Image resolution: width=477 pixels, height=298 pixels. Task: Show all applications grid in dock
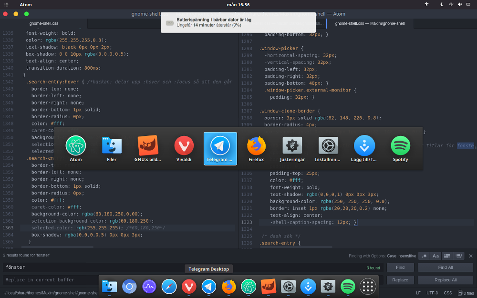(x=368, y=287)
